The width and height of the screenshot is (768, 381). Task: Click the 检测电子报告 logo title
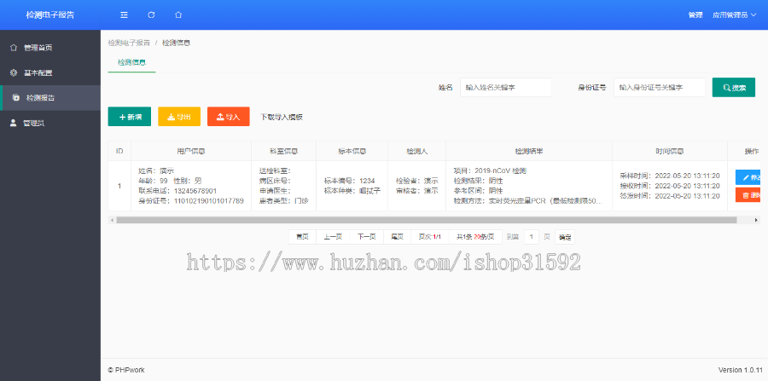pyautogui.click(x=50, y=15)
